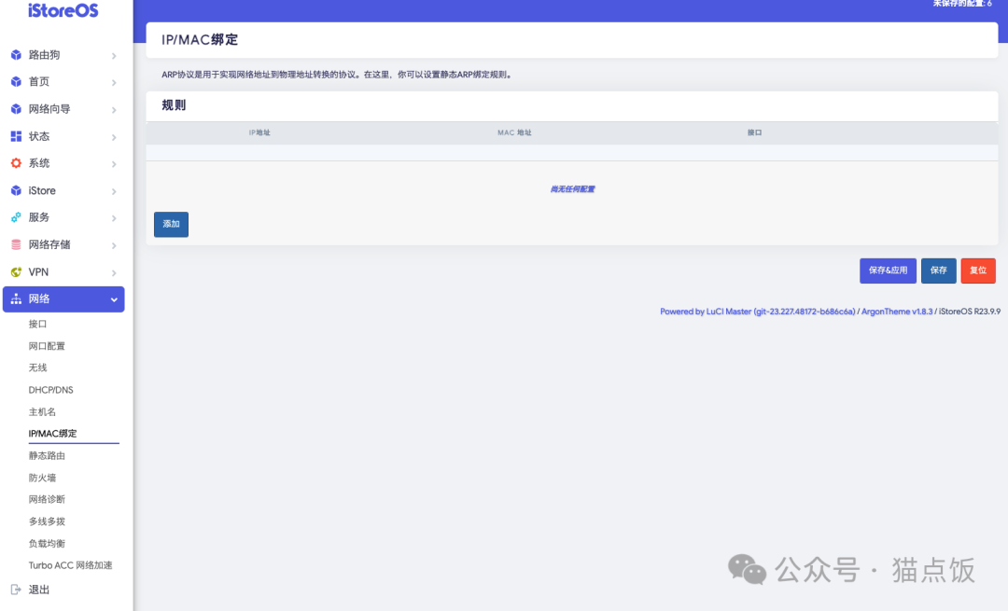Click the 添加 button to add rule
The image size is (1008, 611).
click(171, 225)
